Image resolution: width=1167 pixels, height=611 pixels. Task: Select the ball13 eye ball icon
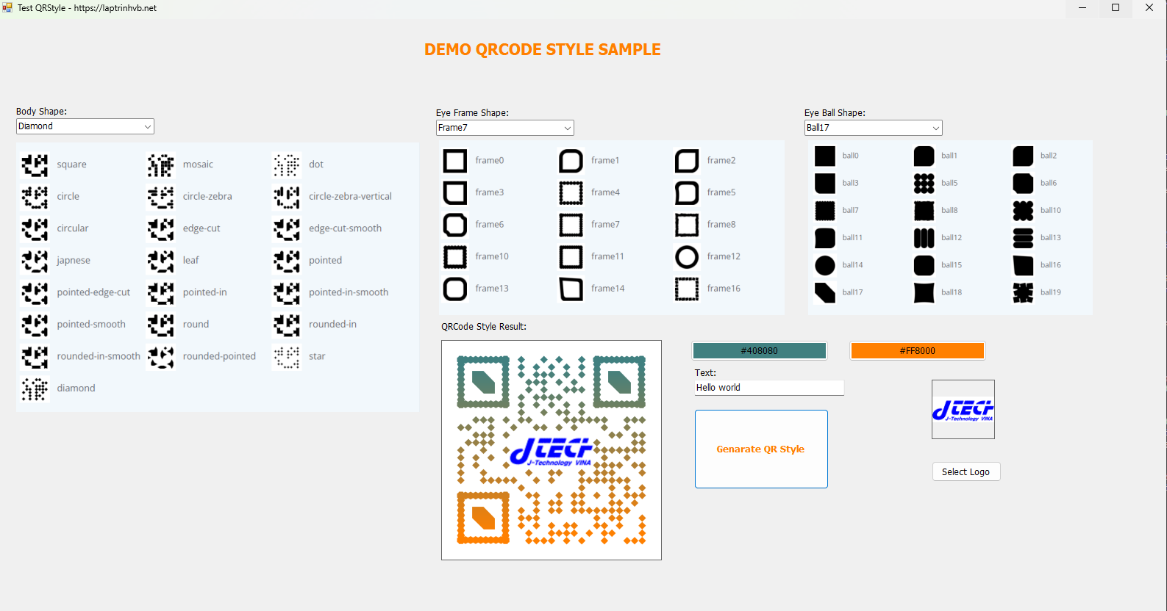pyautogui.click(x=1023, y=238)
